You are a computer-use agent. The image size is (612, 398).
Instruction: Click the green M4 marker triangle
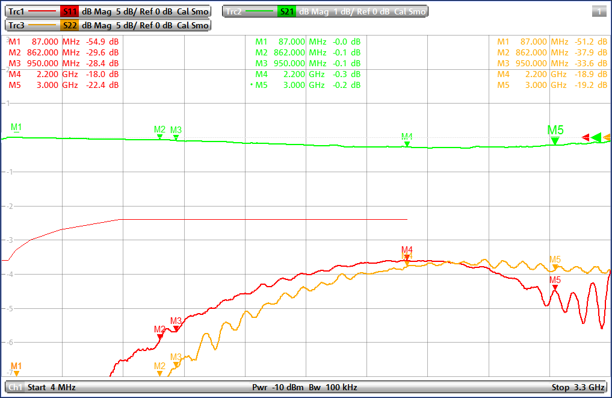(x=407, y=144)
